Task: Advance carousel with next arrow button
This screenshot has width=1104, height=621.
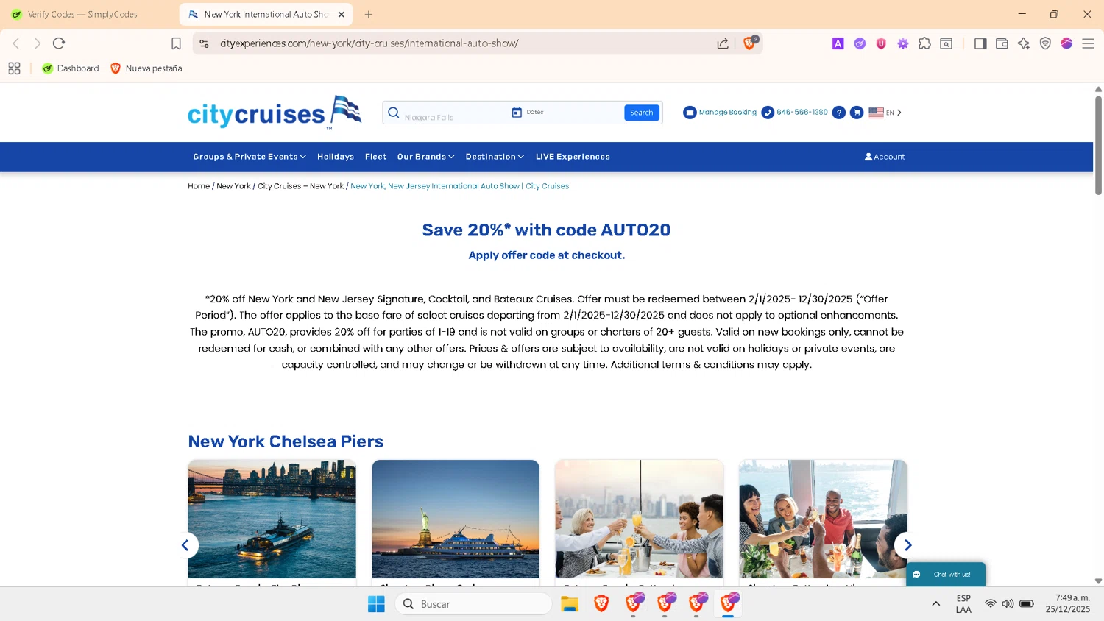Action: [x=907, y=545]
